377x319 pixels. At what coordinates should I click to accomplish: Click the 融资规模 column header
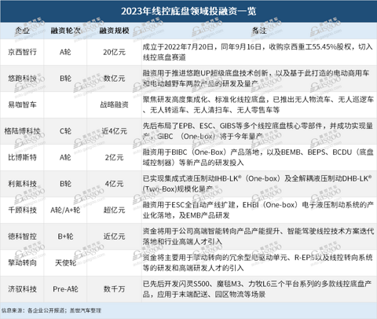point(114,31)
